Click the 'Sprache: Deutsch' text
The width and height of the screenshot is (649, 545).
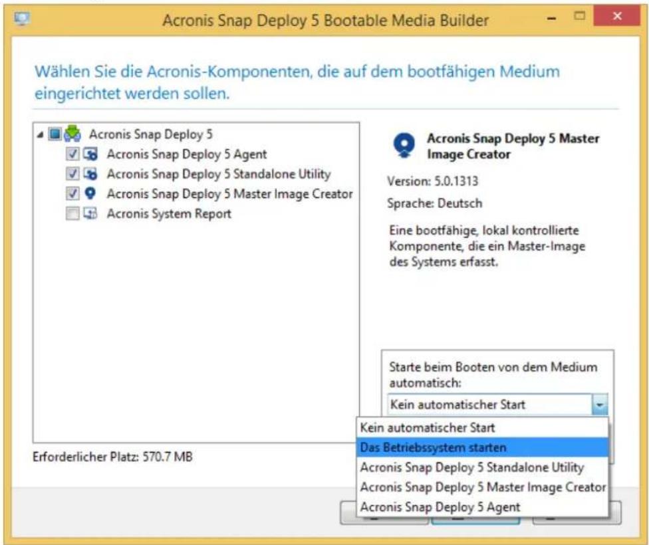[435, 203]
